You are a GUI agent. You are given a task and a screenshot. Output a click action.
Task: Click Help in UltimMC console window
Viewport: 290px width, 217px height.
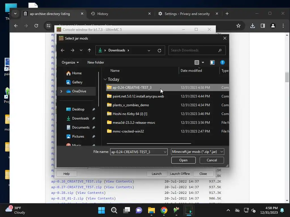click(66, 174)
